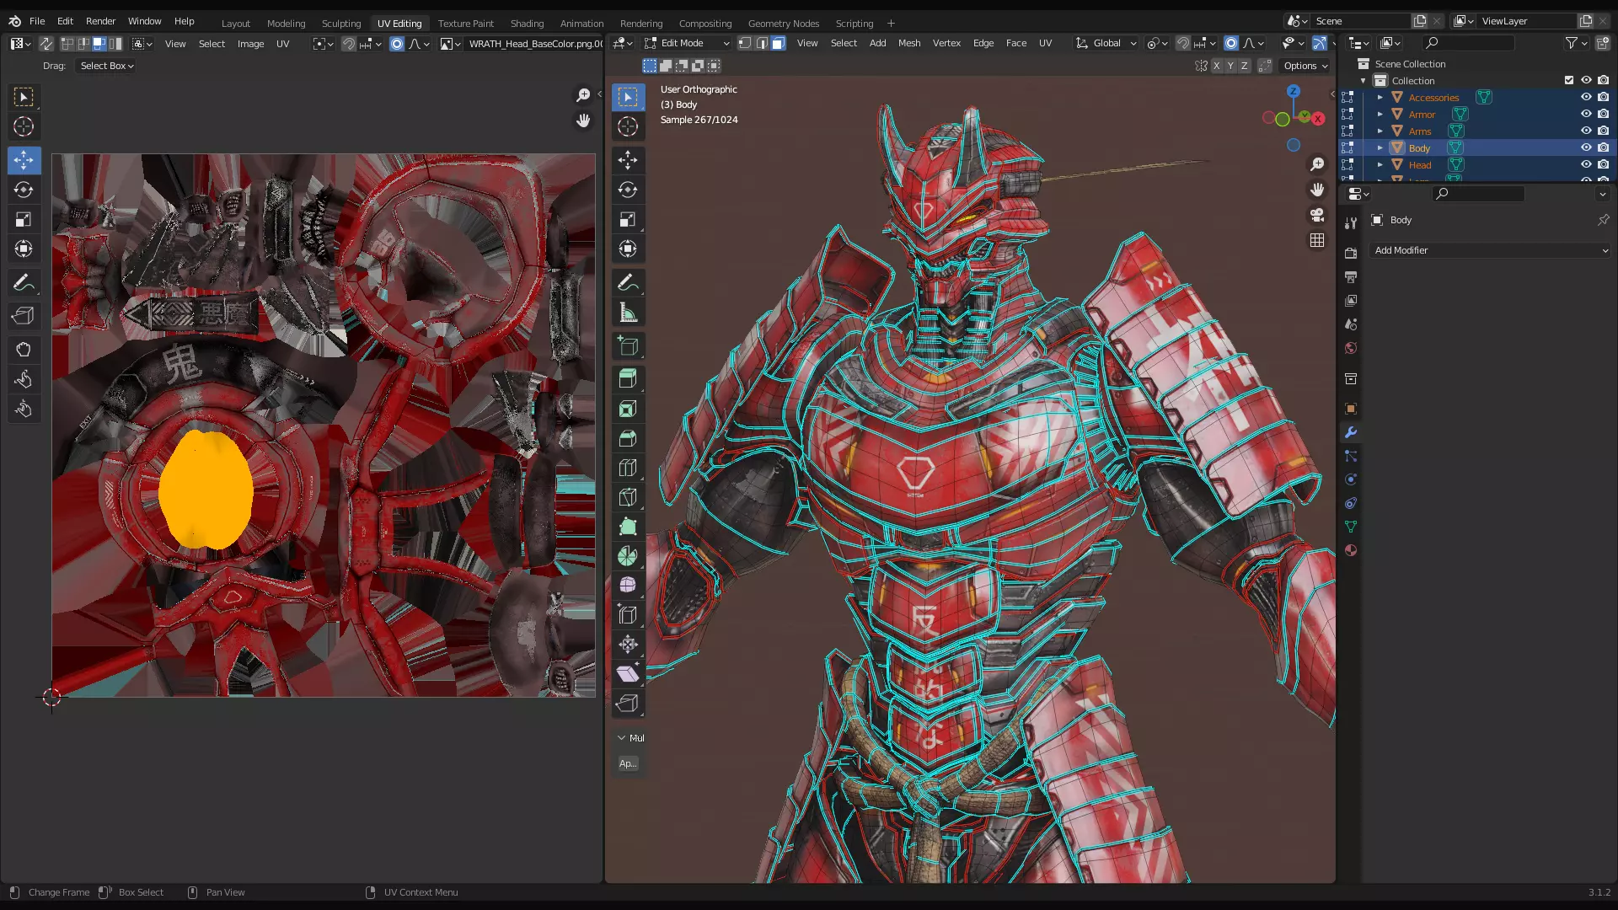Image resolution: width=1618 pixels, height=910 pixels.
Task: Open the File menu
Action: coord(37,21)
